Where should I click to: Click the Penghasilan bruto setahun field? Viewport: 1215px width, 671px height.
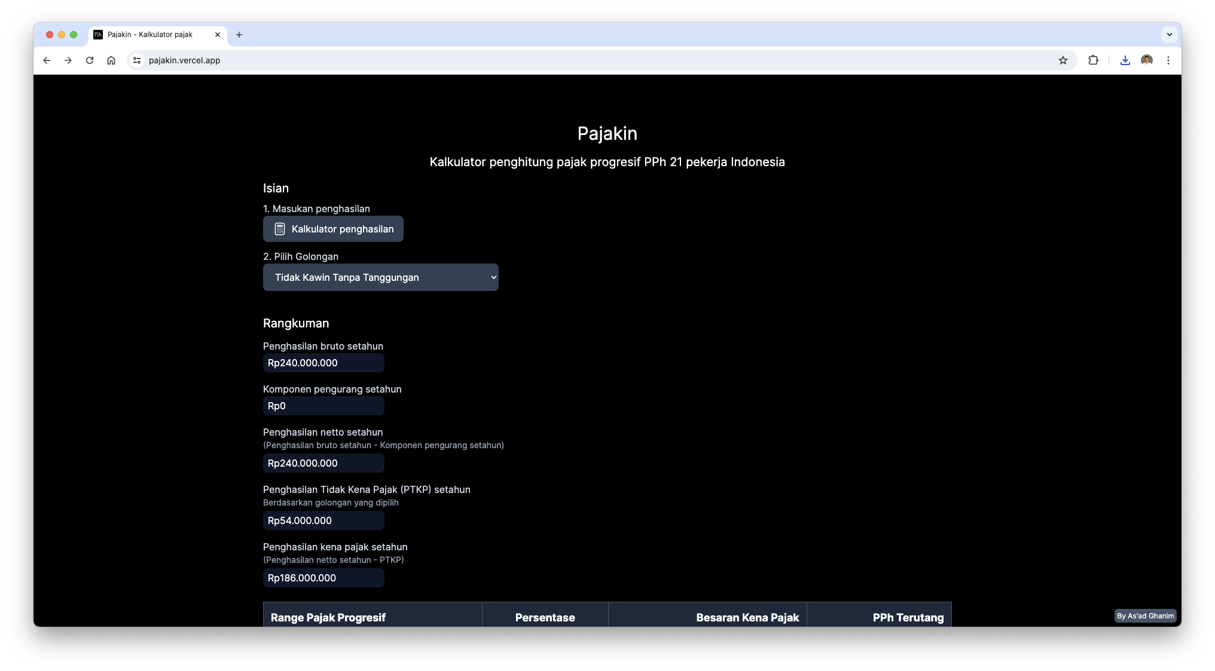tap(323, 363)
